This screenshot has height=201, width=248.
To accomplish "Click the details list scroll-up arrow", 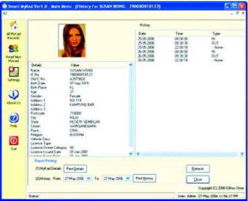I will [131, 65].
